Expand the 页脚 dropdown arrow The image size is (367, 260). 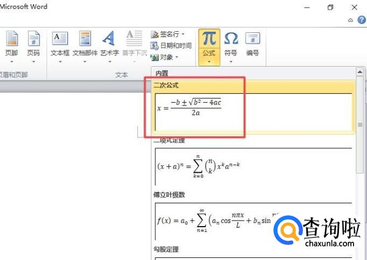pyautogui.click(x=12, y=62)
